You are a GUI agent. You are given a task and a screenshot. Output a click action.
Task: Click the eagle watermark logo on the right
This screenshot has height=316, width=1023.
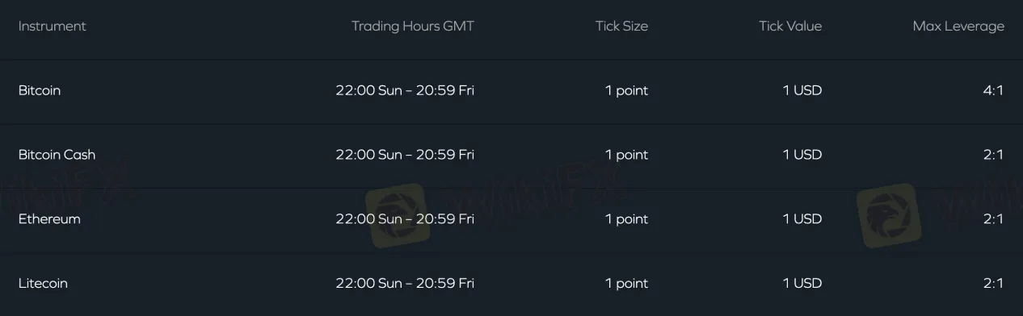889,214
